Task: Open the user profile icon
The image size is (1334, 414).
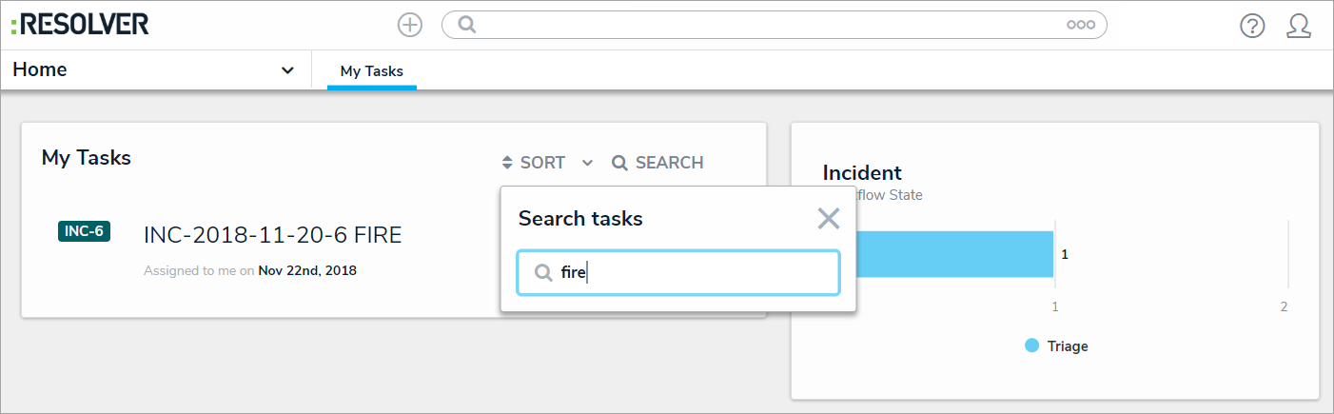Action: click(1298, 26)
